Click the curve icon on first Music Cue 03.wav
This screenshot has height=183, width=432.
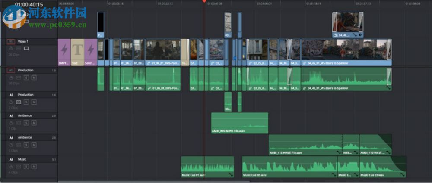click(x=334, y=175)
